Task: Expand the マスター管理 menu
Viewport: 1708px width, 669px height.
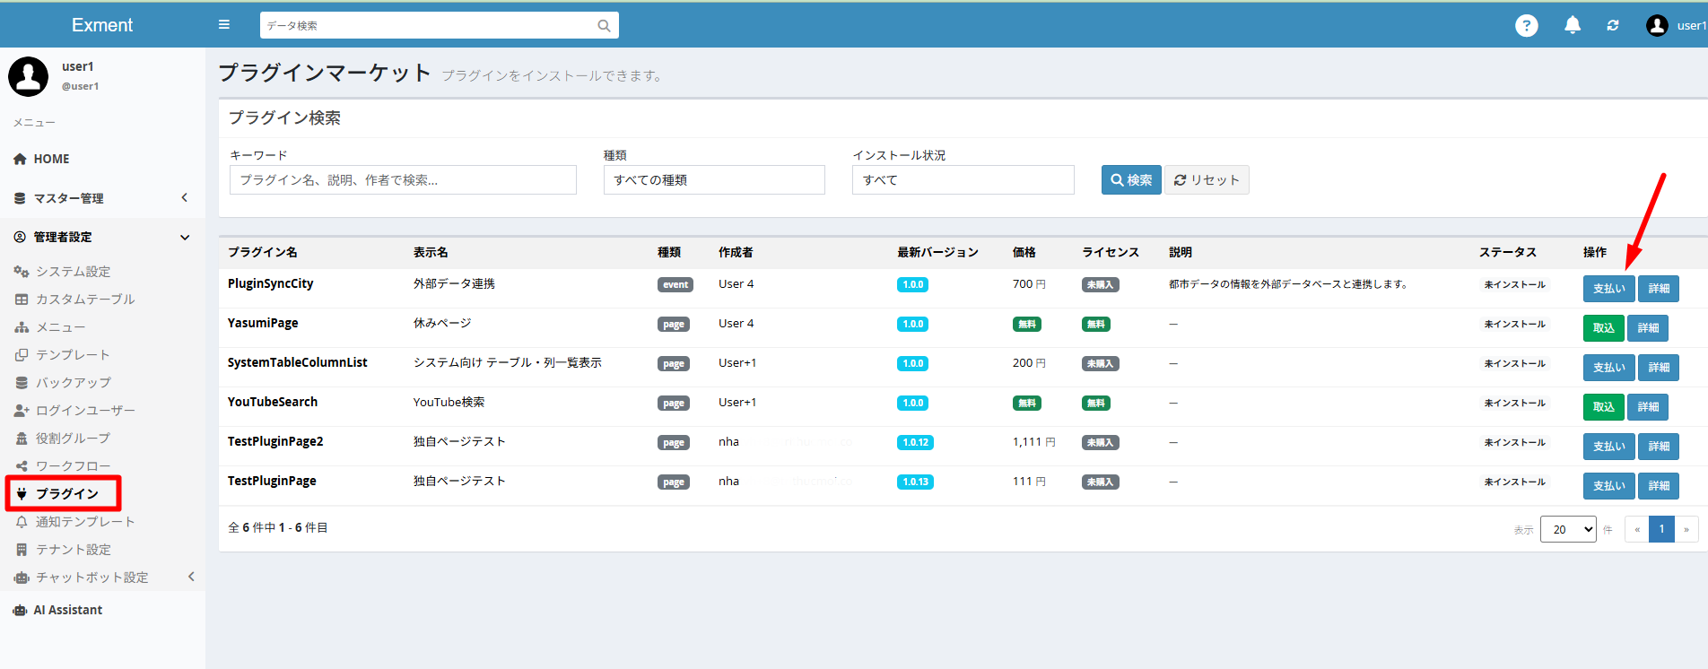Action: 102,198
